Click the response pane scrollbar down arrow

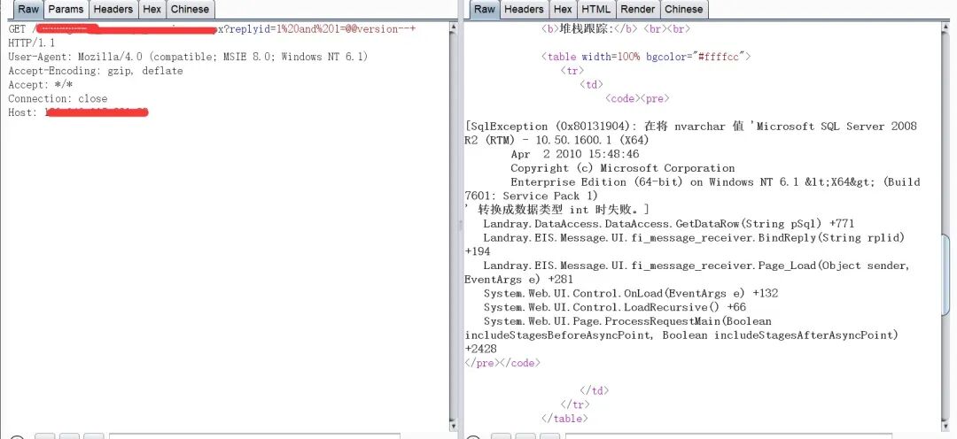point(946,426)
